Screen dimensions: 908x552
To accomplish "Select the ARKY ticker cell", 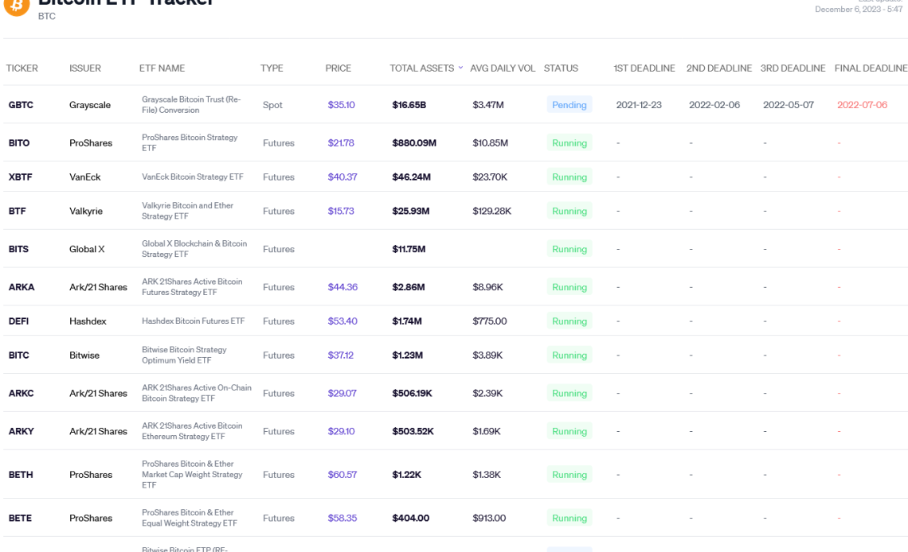I will tap(22, 431).
